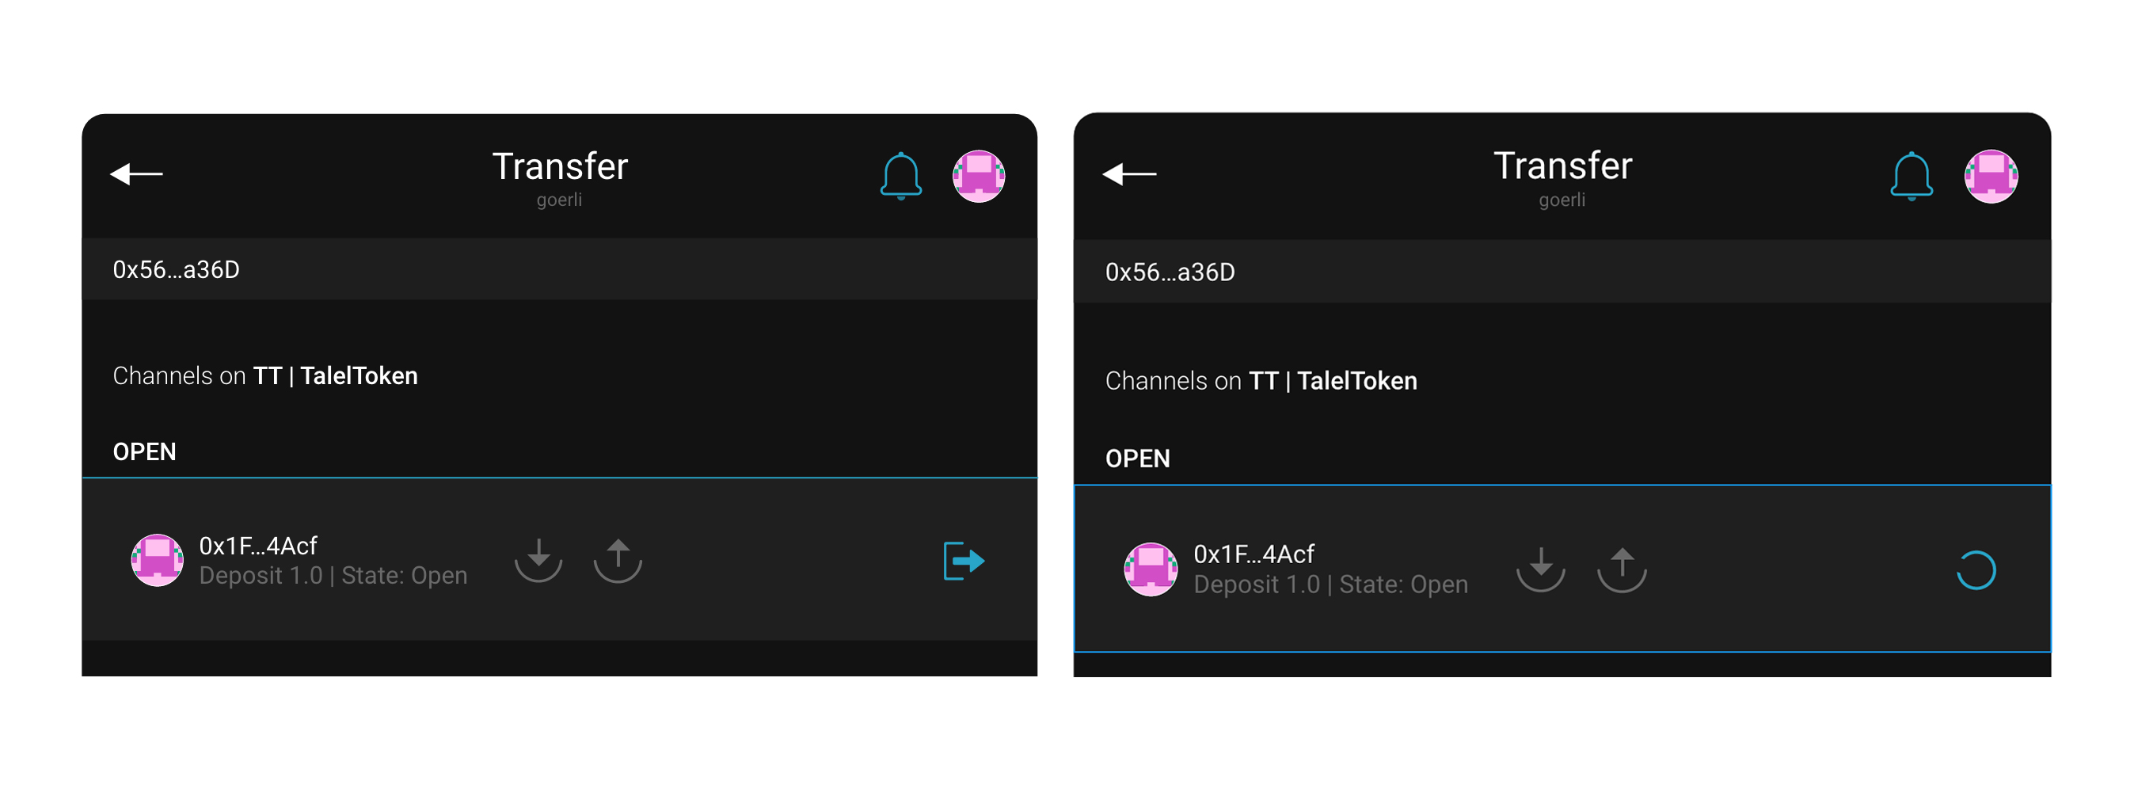Select 0x56...a36D address bar in right panel
The height and width of the screenshot is (792, 2138).
tap(1562, 272)
